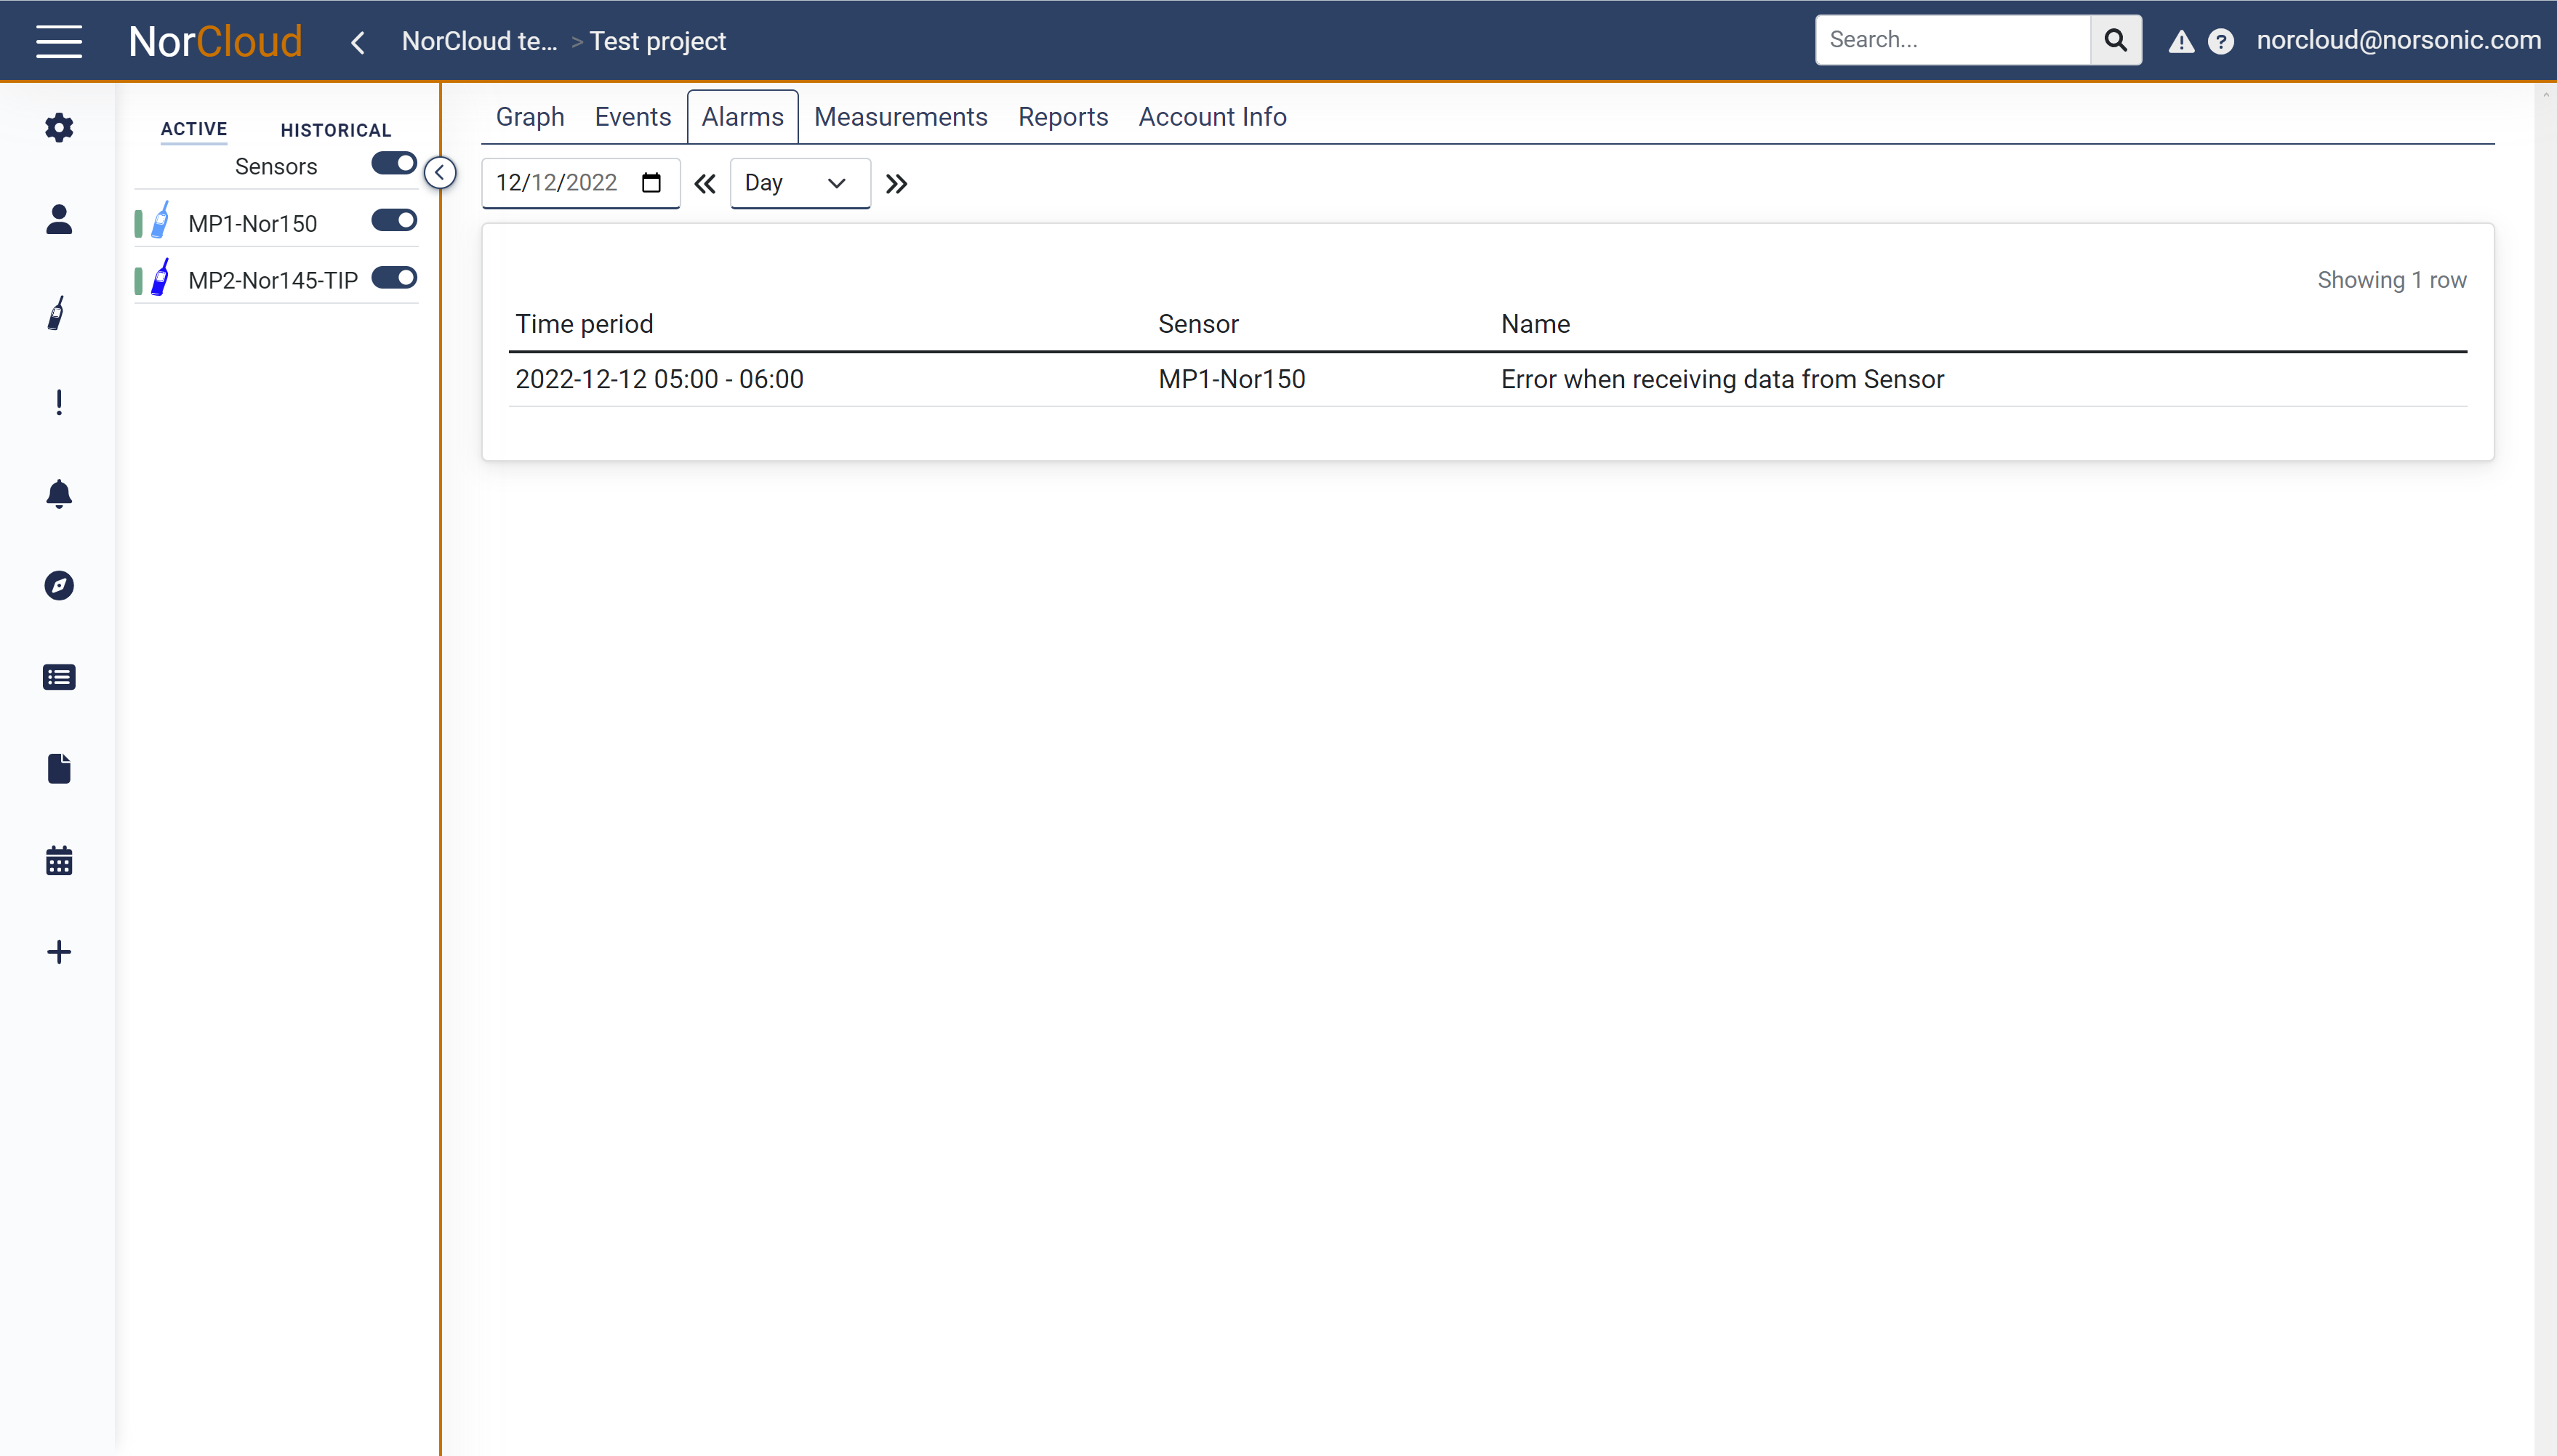The width and height of the screenshot is (2557, 1456).
Task: Click the forward double-chevron navigation button
Action: pyautogui.click(x=896, y=182)
